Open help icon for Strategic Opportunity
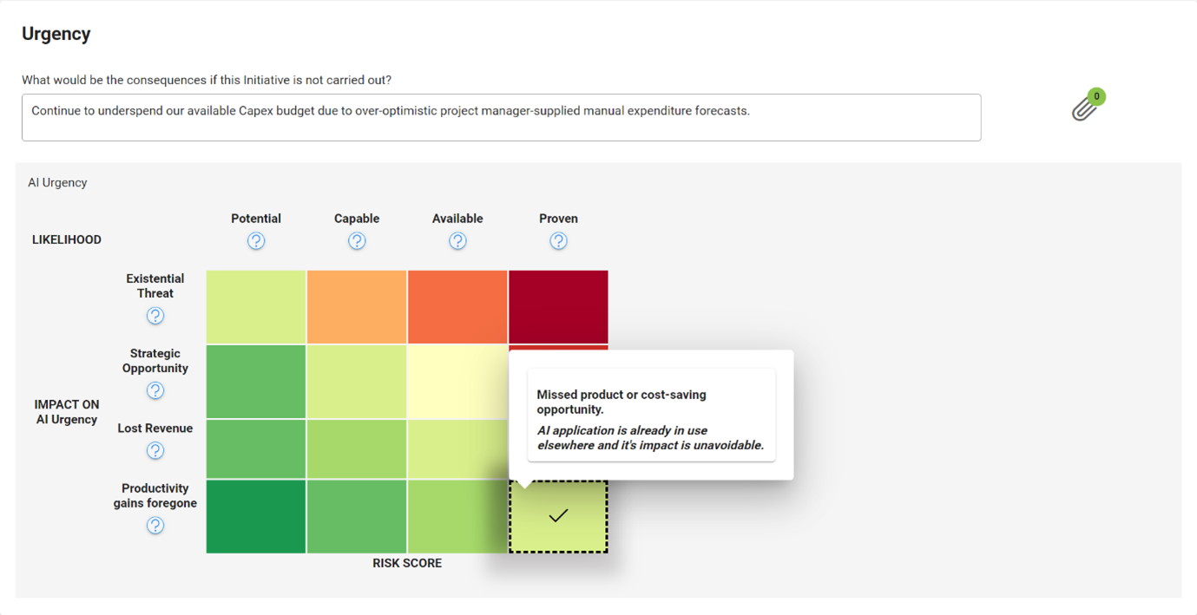The height and width of the screenshot is (615, 1197). click(155, 390)
